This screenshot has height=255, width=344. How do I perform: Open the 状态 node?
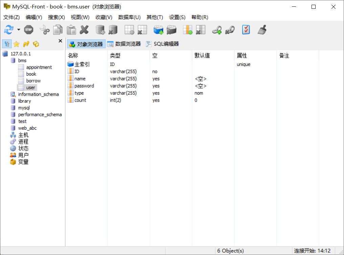click(23, 149)
